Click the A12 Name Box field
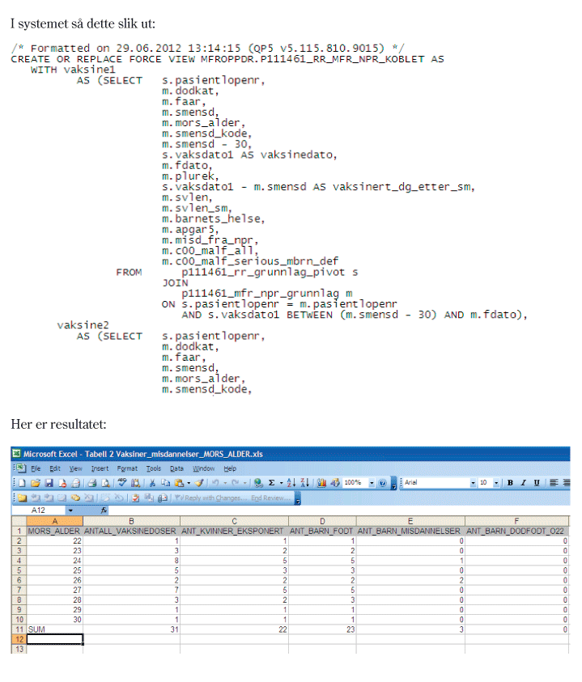582x682 pixels. coord(45,510)
